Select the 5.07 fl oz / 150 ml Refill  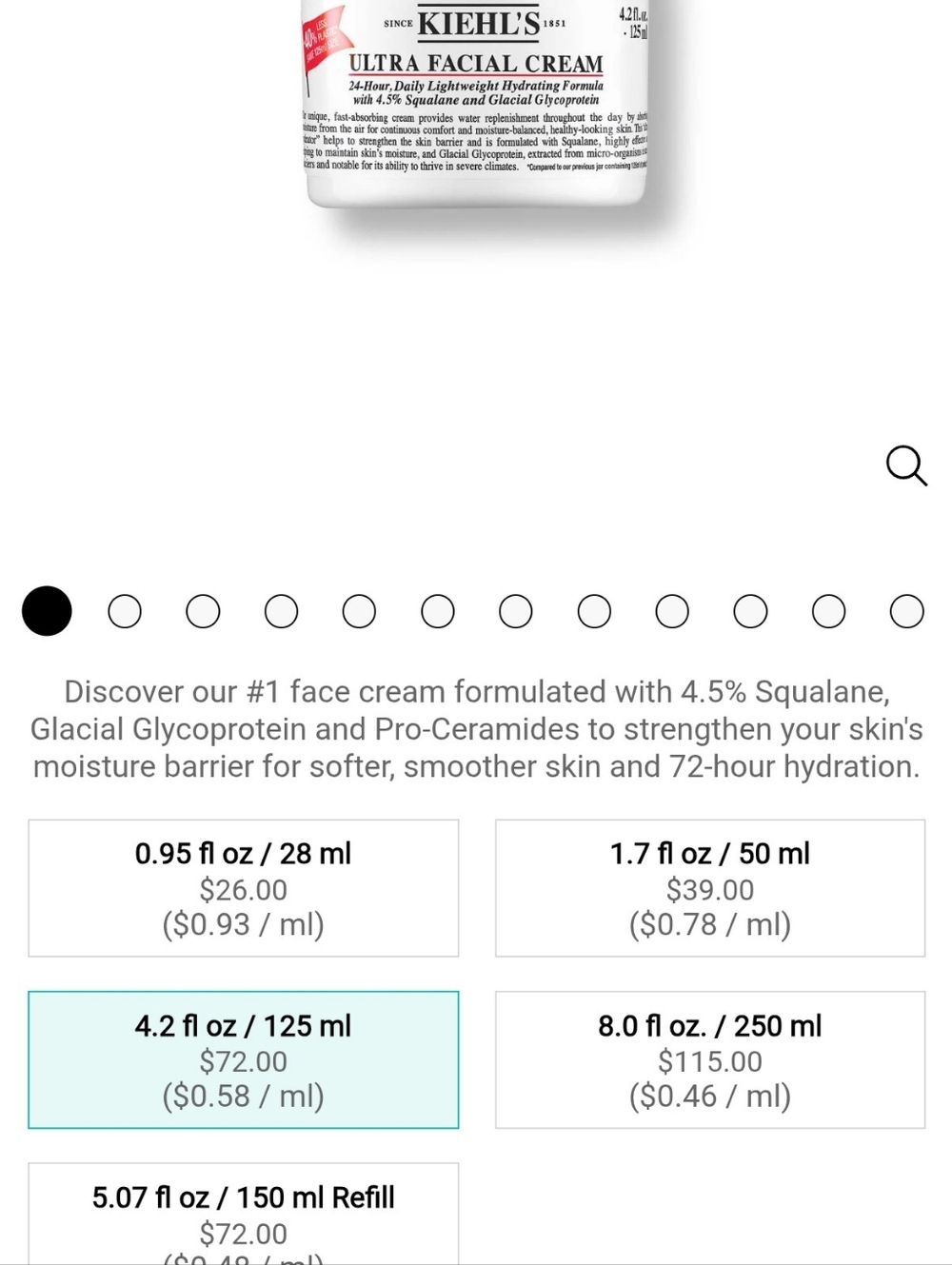[x=244, y=1215]
